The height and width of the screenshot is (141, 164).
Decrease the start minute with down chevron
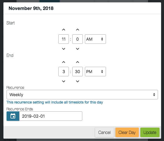click(78, 49)
